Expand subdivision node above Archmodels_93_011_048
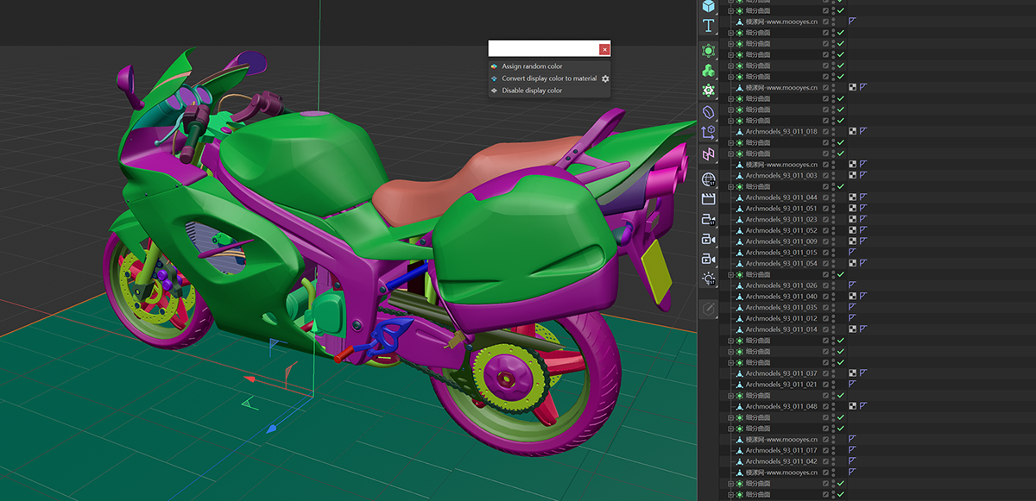This screenshot has width=1036, height=501. [730, 395]
